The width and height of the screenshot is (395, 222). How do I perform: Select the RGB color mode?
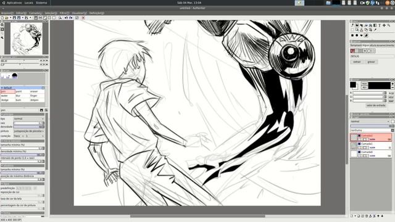tap(391, 93)
